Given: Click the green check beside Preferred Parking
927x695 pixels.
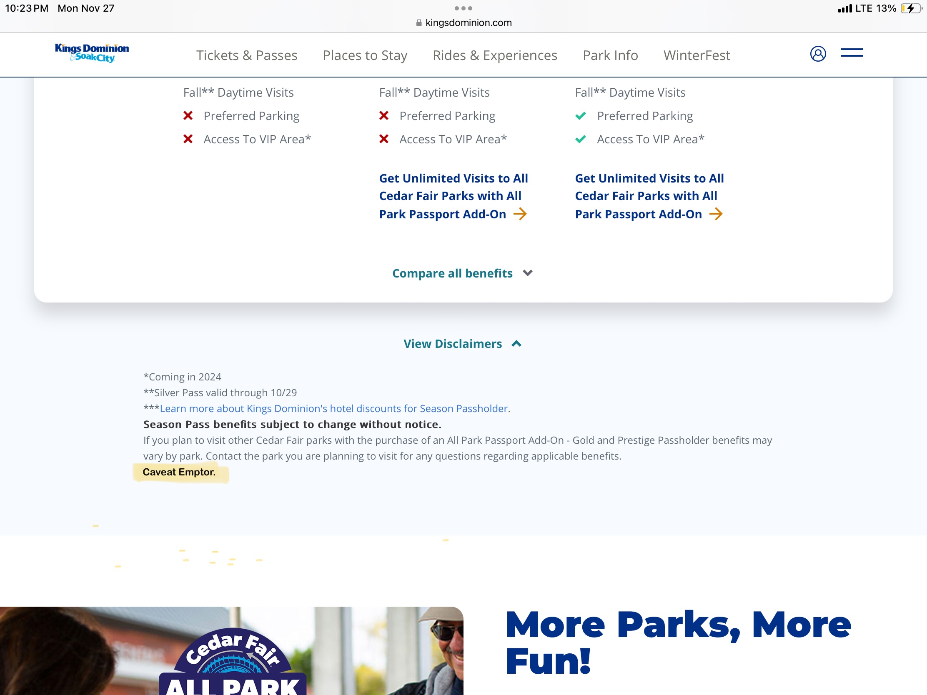Looking at the screenshot, I should pos(581,116).
